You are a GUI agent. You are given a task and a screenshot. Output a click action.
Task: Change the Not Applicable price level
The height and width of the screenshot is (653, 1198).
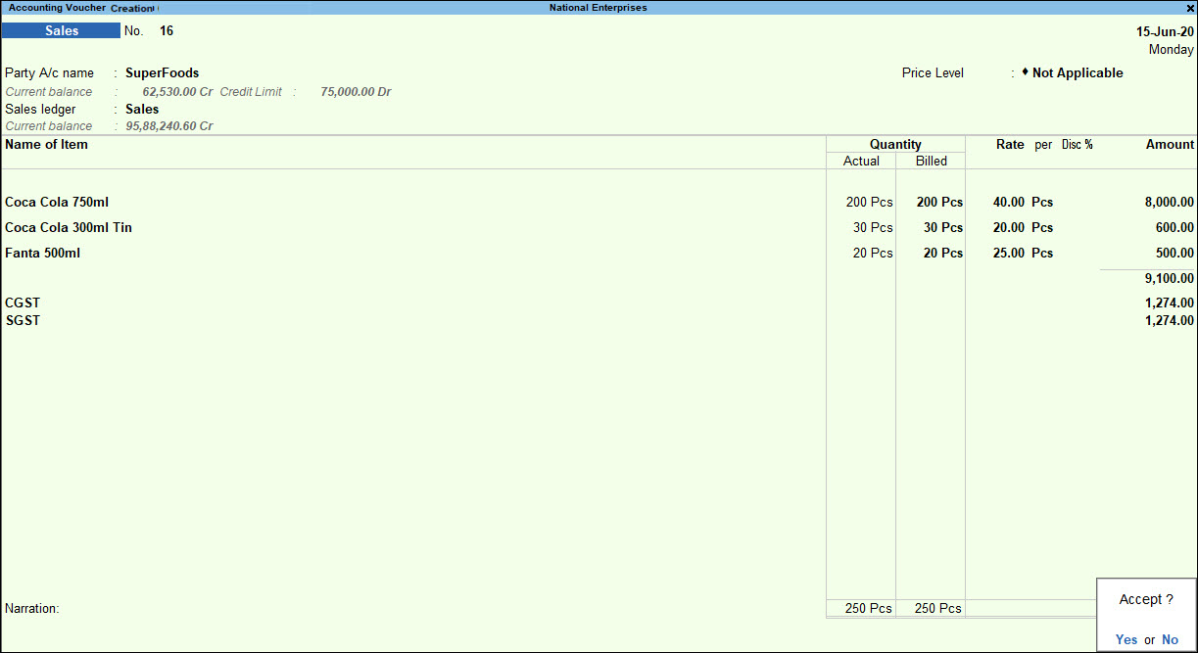click(1077, 72)
